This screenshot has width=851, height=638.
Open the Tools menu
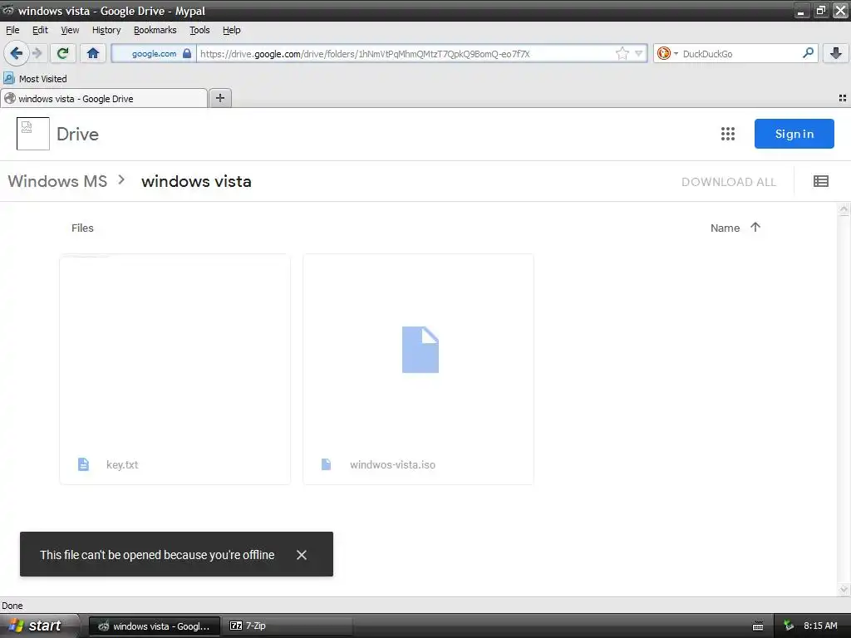tap(199, 30)
